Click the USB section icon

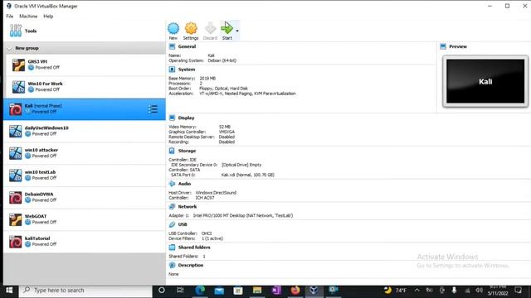[x=172, y=224]
